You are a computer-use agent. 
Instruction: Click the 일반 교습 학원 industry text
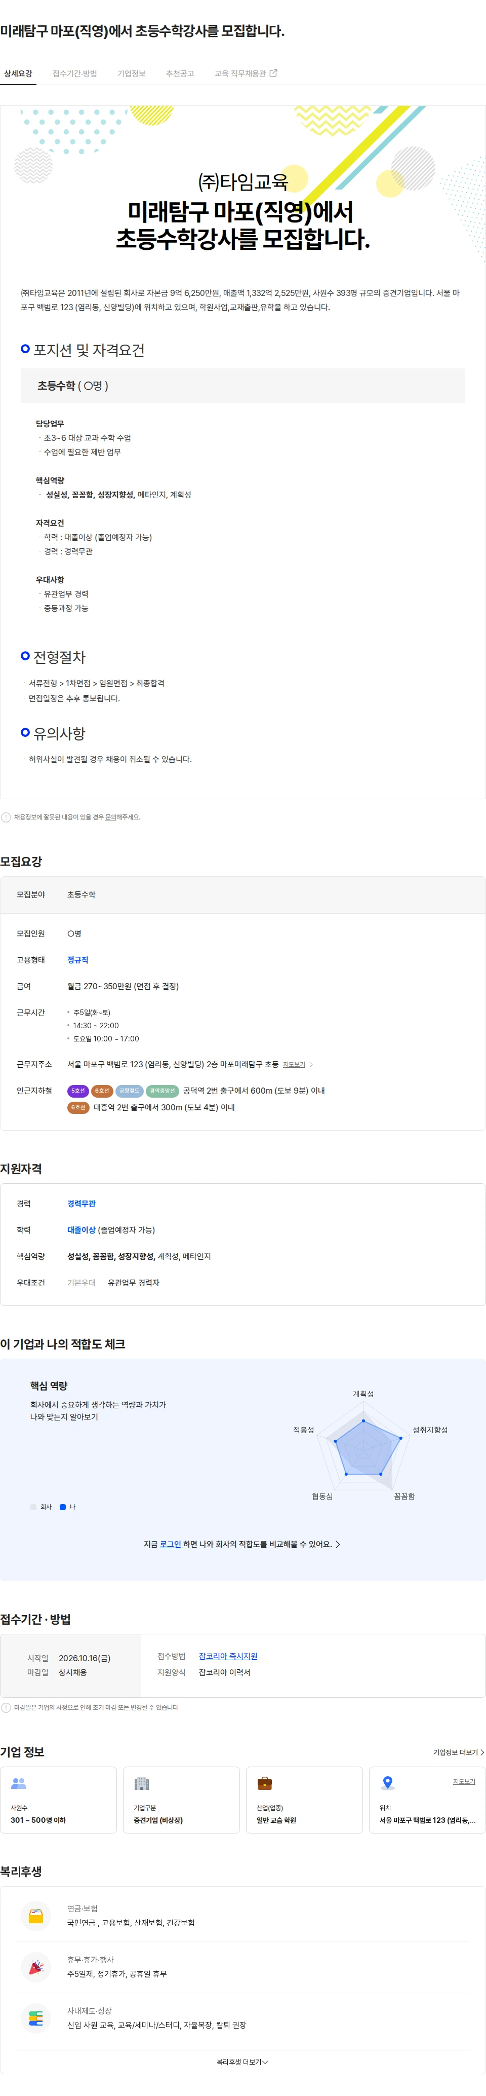276,1820
